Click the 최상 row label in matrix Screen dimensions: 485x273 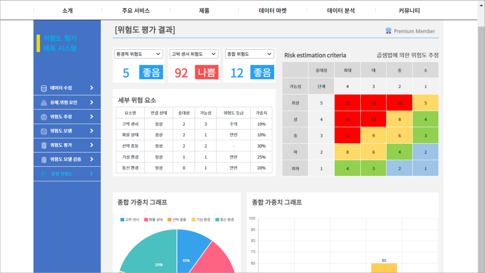295,103
